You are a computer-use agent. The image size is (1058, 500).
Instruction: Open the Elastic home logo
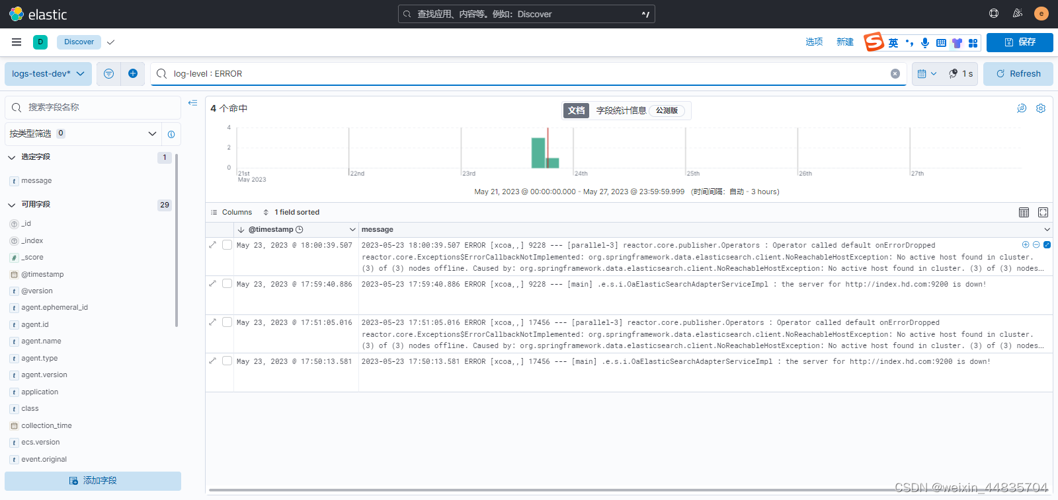[38, 14]
